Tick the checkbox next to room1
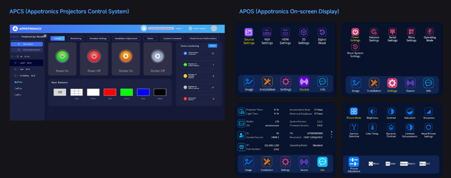 tap(16, 63)
